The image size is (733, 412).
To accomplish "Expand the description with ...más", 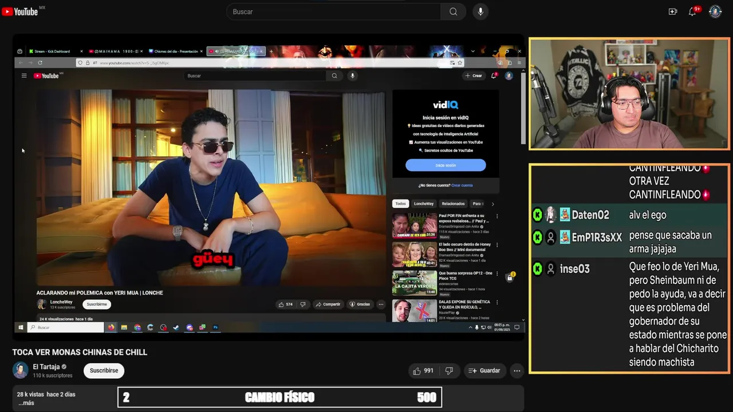I will click(26, 403).
